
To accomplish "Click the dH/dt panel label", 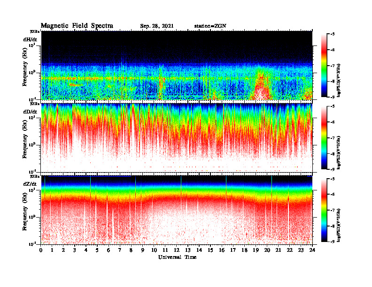I will click(x=30, y=39).
